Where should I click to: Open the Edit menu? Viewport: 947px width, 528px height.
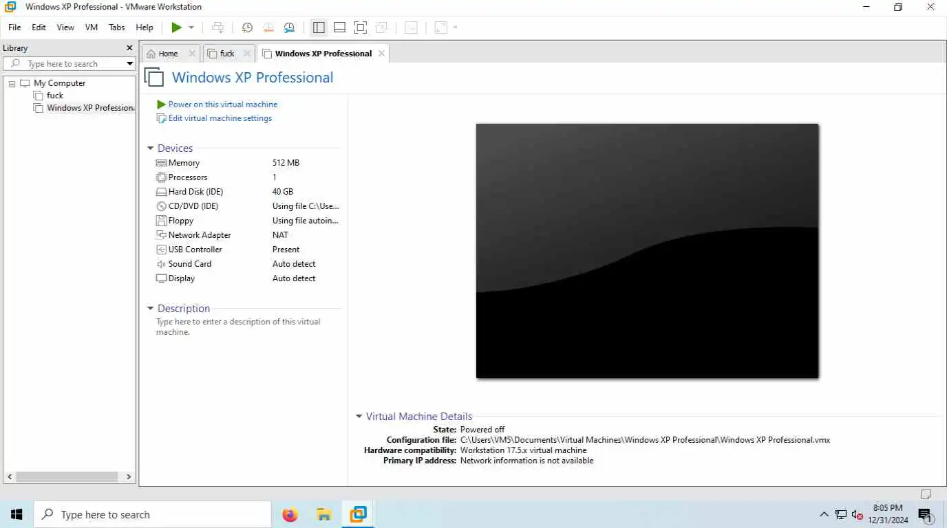[39, 27]
